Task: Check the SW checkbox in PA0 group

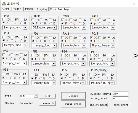Action: [12, 55]
